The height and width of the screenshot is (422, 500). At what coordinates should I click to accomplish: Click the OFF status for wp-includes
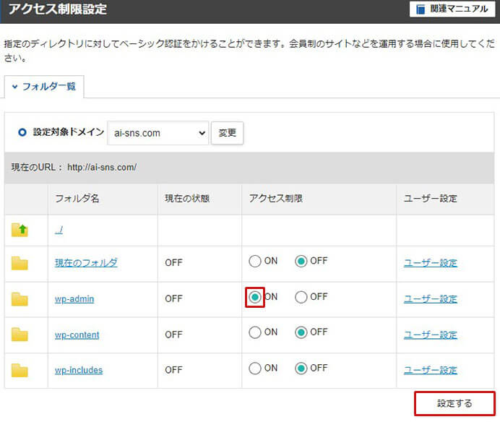pyautogui.click(x=174, y=370)
